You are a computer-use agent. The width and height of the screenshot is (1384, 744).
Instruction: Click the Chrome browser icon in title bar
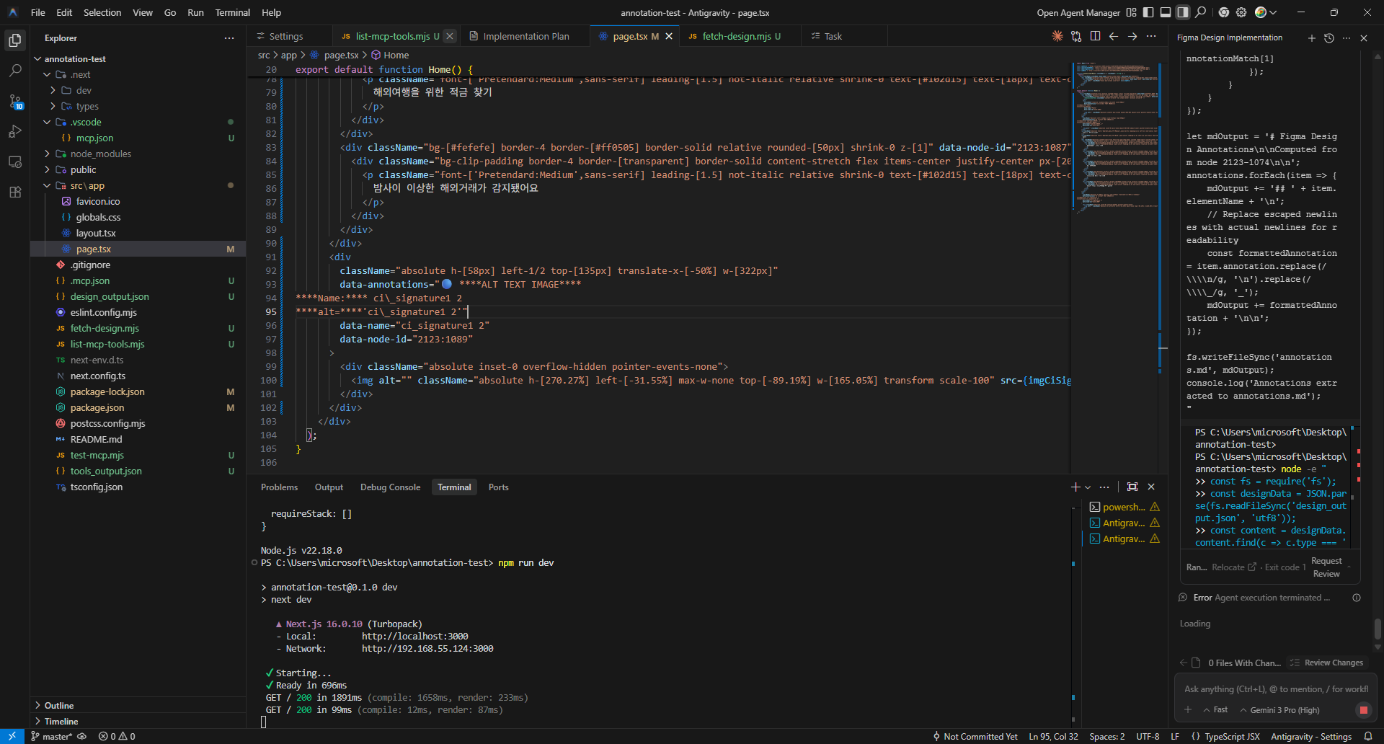coord(1224,12)
